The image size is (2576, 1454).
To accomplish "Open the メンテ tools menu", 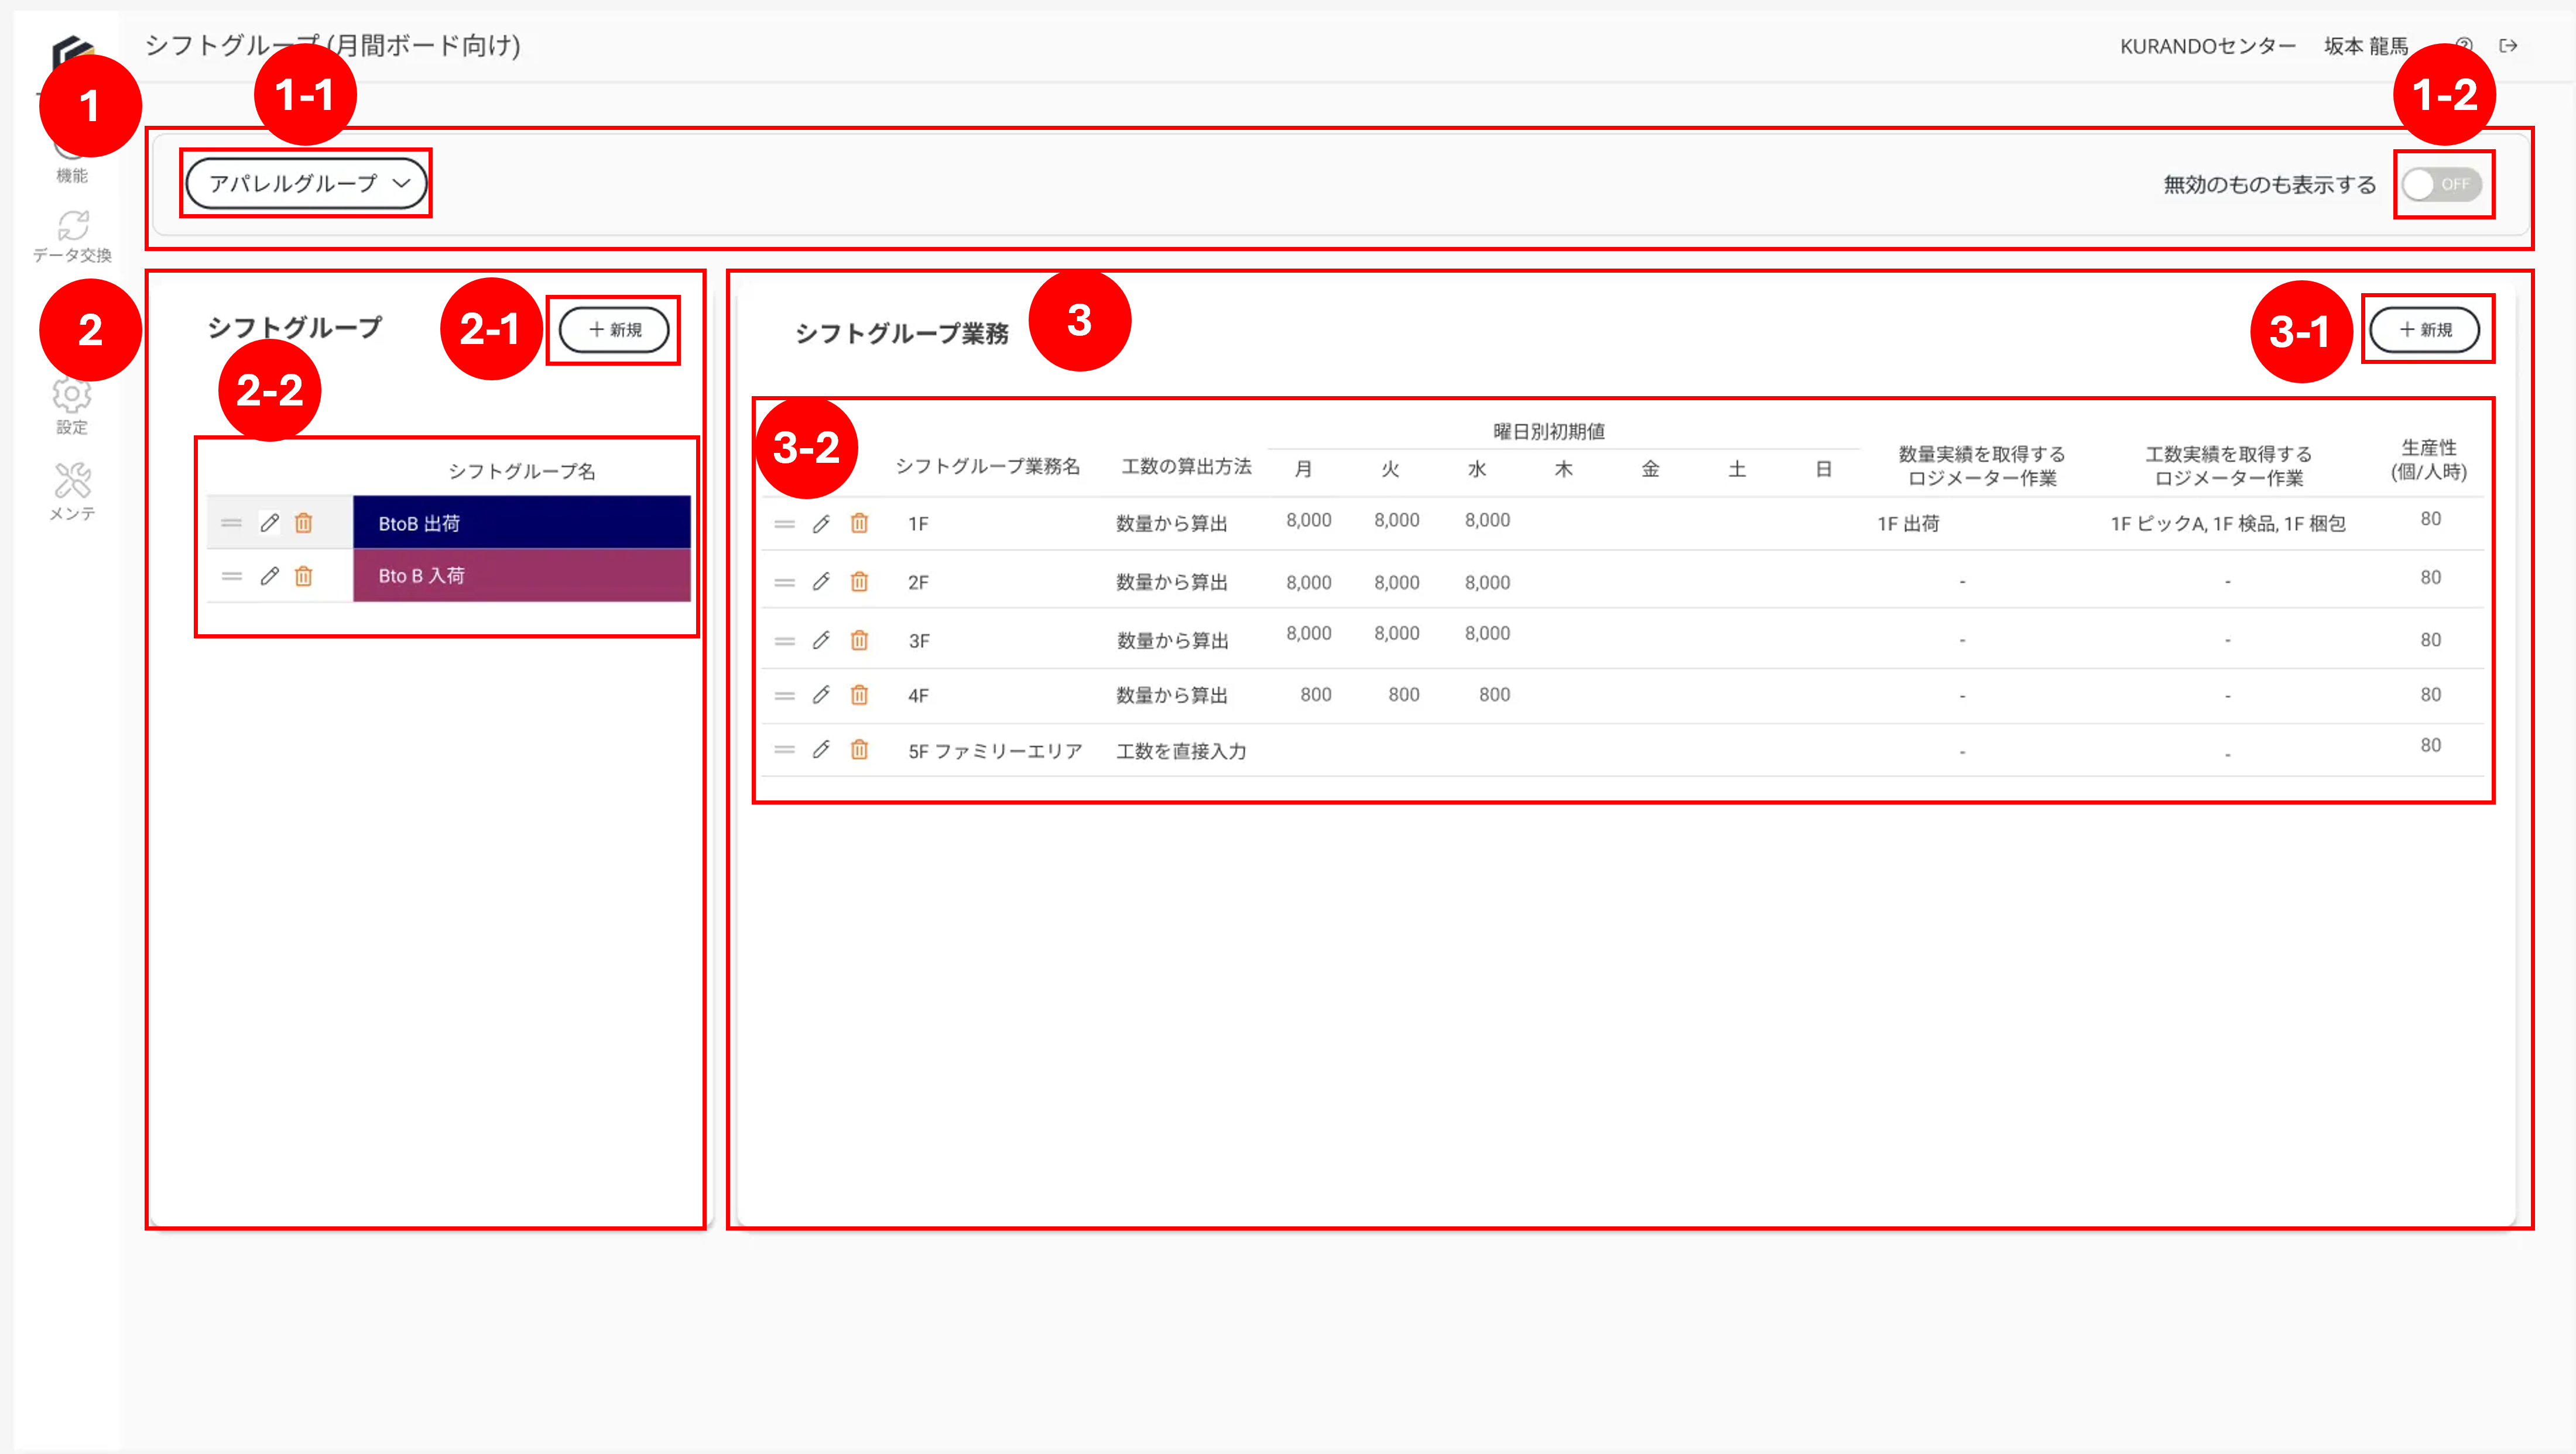I will click(72, 491).
